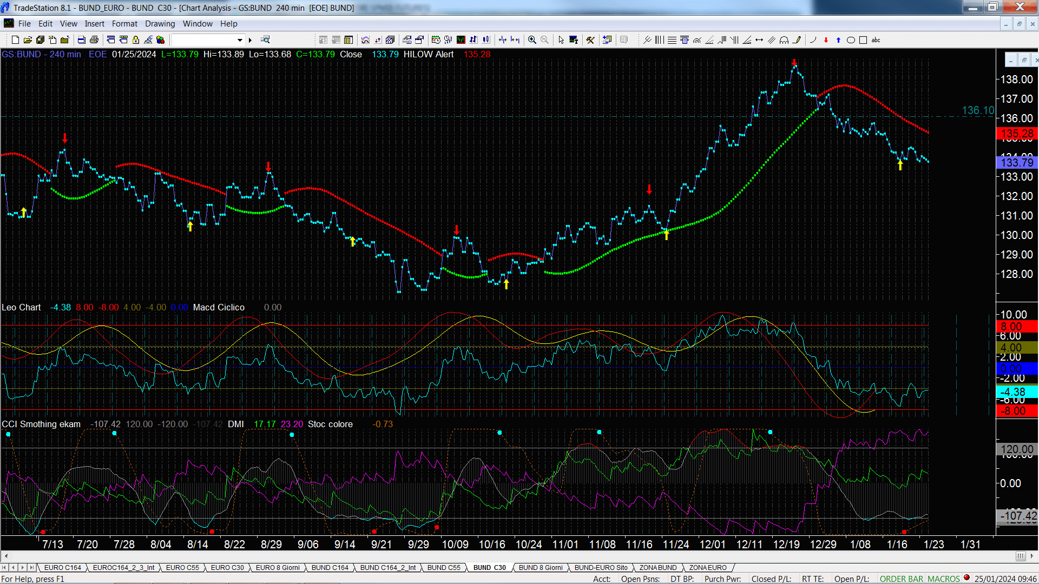Select the horizontal lines drawing tool
This screenshot has width=1039, height=584.
[x=672, y=40]
